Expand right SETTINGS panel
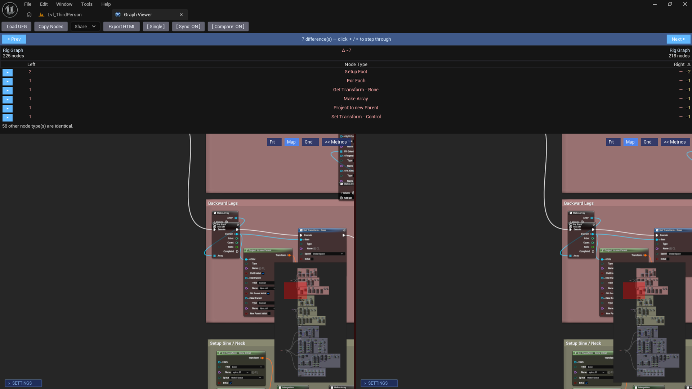692x389 pixels. pos(379,383)
